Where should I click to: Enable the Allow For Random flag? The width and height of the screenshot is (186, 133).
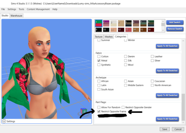coord(99,107)
